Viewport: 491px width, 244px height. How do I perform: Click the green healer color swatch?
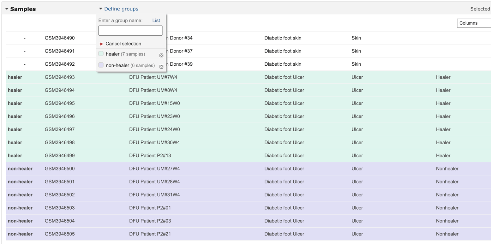coord(101,54)
